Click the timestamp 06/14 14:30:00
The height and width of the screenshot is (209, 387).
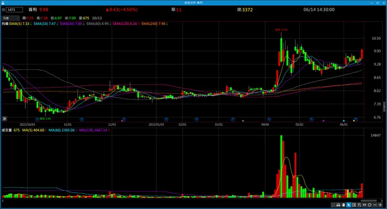click(319, 9)
